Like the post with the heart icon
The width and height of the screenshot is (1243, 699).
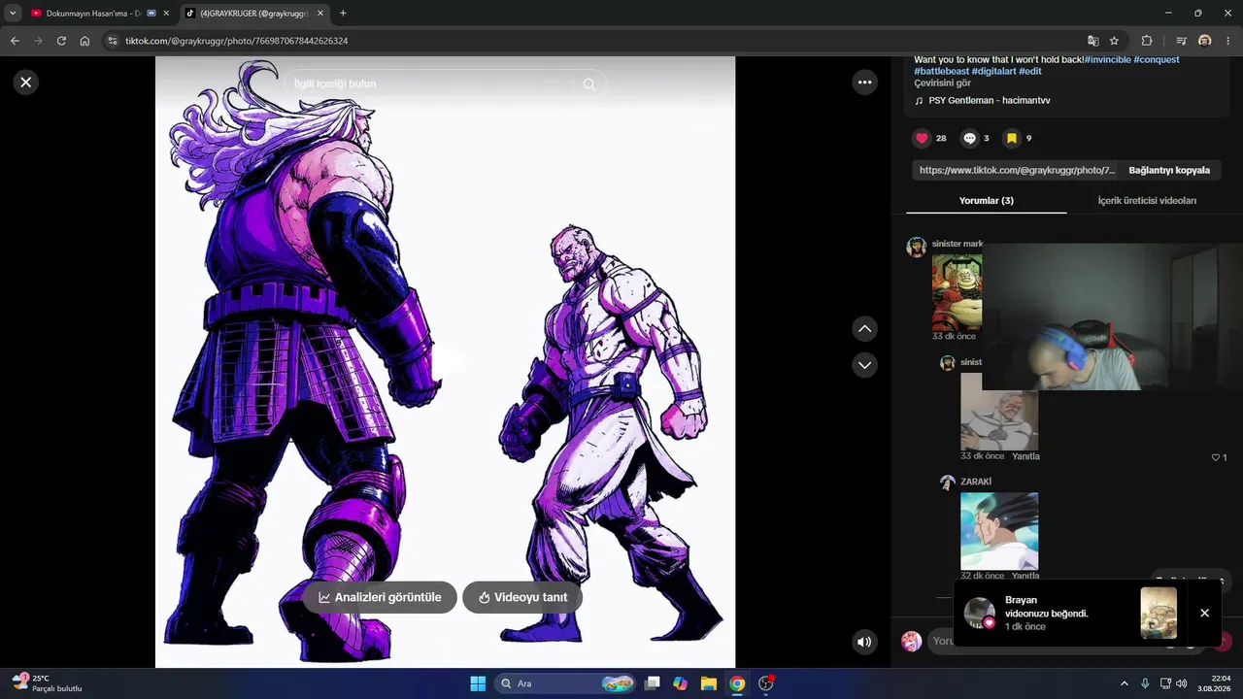923,139
